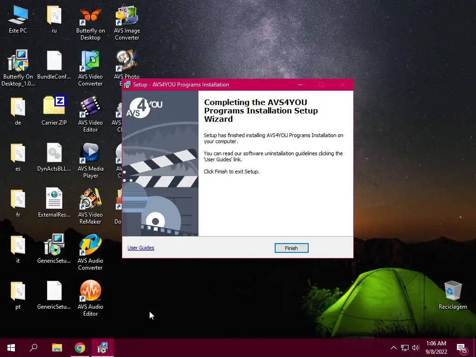Viewport: 476px width, 357px height.
Task: Launch AVS Media Player shortcut
Action: tap(91, 161)
